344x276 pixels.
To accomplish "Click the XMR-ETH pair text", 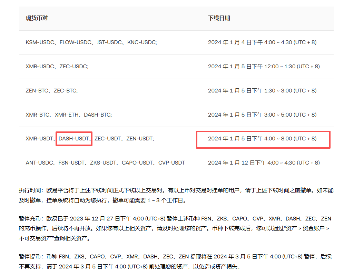I will [x=67, y=115].
